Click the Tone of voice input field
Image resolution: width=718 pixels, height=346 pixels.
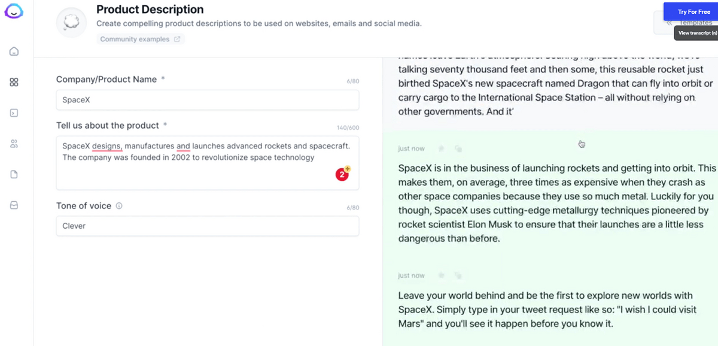click(208, 226)
